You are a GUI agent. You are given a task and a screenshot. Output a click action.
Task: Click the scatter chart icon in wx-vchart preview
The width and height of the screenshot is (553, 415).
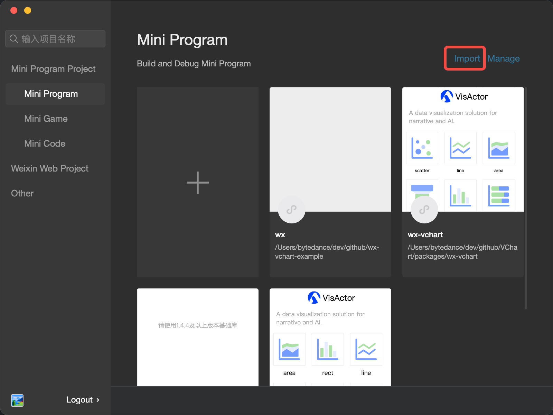click(x=422, y=148)
